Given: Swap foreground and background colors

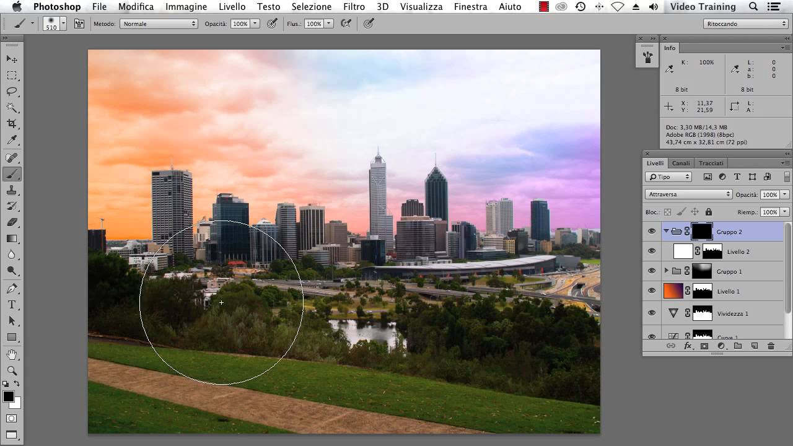Looking at the screenshot, I should (x=17, y=384).
